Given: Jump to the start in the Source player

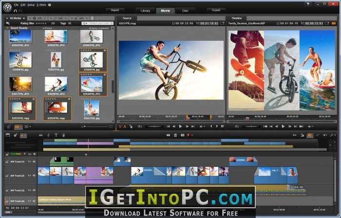Looking at the screenshot, I should click(168, 126).
